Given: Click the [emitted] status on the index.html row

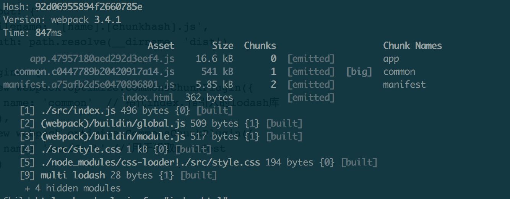Looking at the screenshot, I should click(x=311, y=98).
